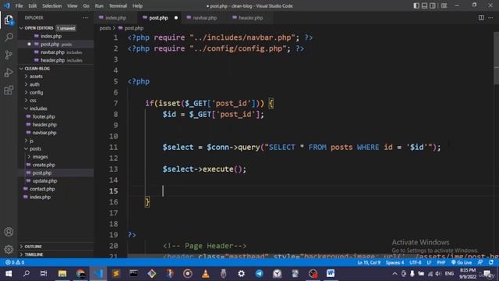Toggle Secondary Side Bar visibility
The image size is (499, 281).
pos(433,5)
